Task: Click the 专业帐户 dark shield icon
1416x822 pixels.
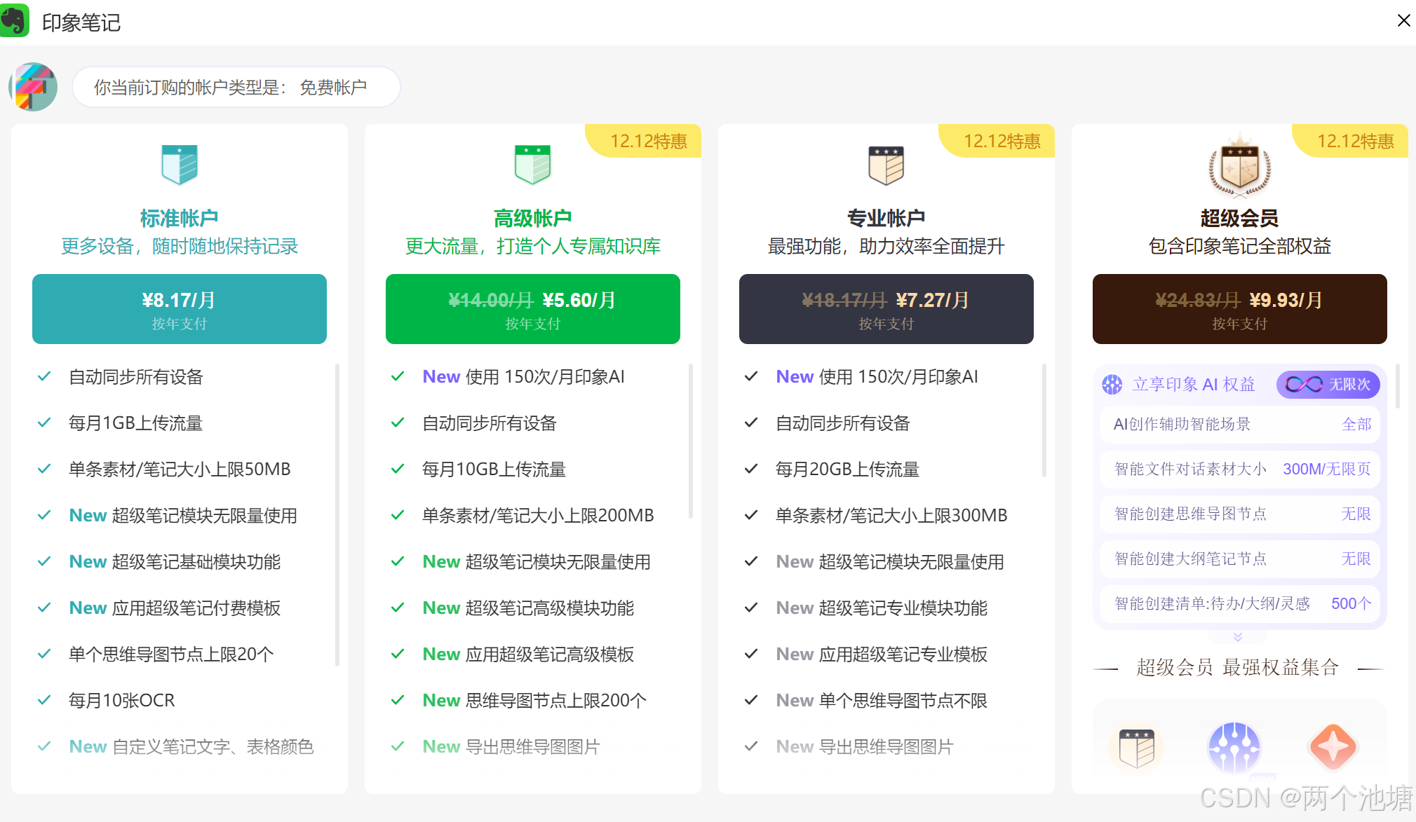Action: point(886,165)
